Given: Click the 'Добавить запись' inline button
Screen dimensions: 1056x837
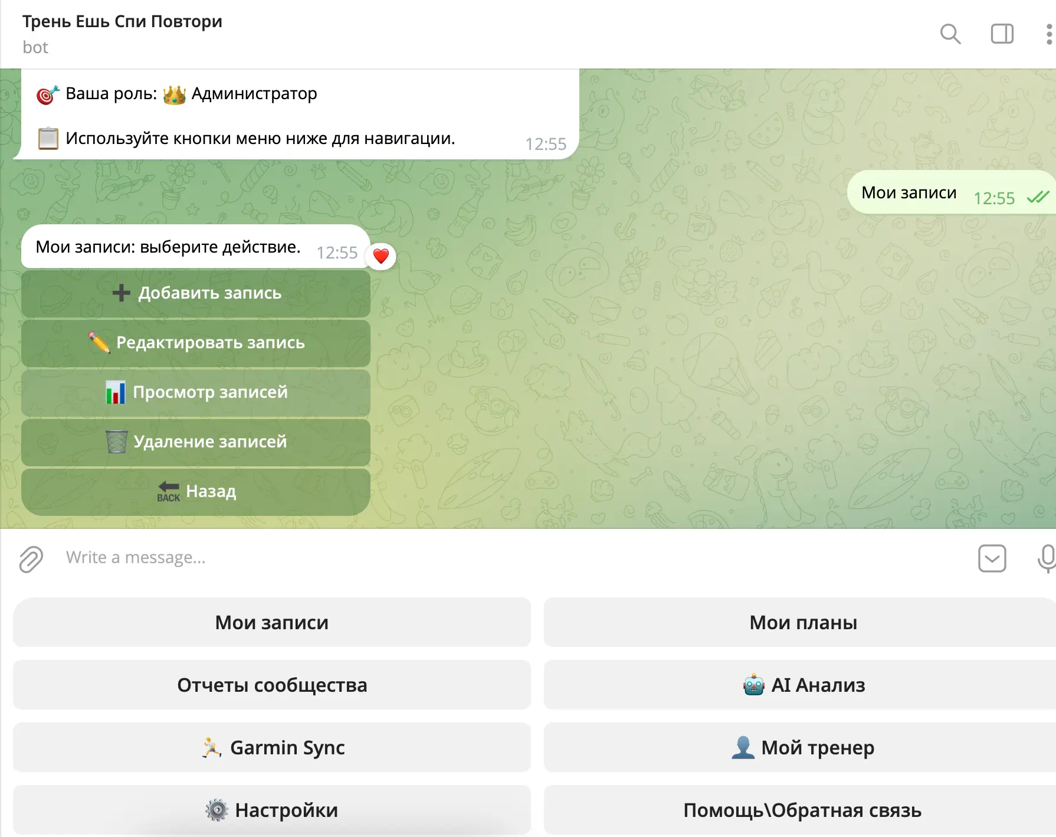Looking at the screenshot, I should tap(196, 293).
